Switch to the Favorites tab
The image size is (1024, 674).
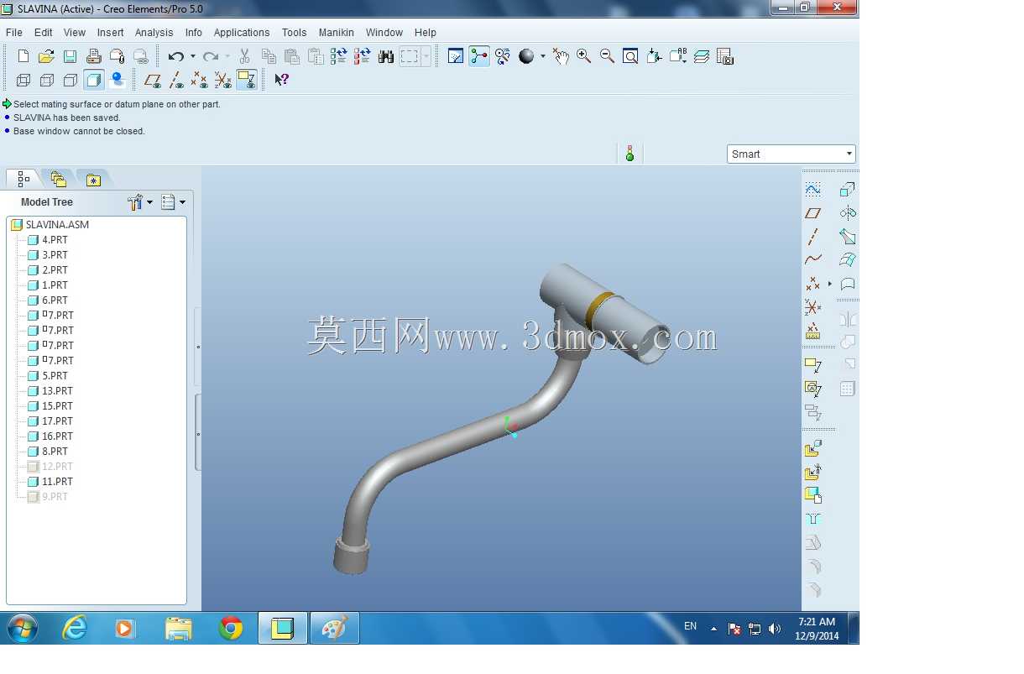[93, 179]
